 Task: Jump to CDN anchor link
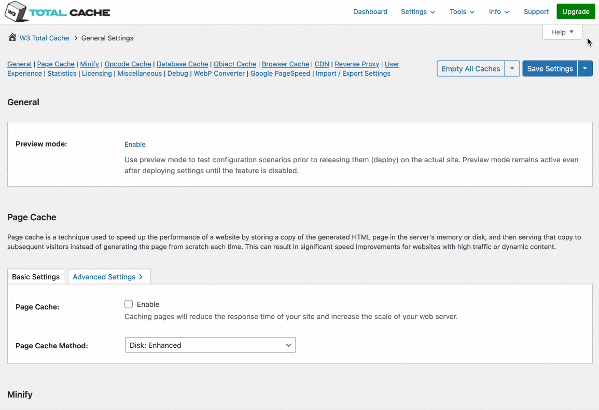322,64
